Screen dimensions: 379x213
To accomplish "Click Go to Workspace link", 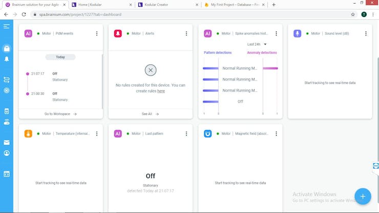I will click(60, 114).
